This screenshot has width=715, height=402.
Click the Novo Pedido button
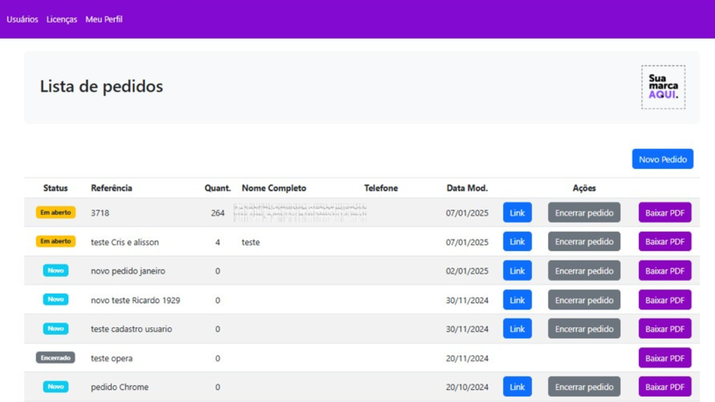click(662, 159)
